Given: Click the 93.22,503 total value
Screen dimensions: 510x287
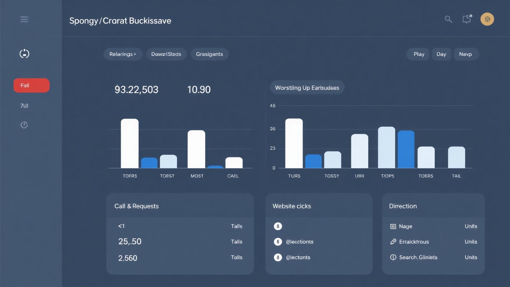Looking at the screenshot, I should coord(136,90).
